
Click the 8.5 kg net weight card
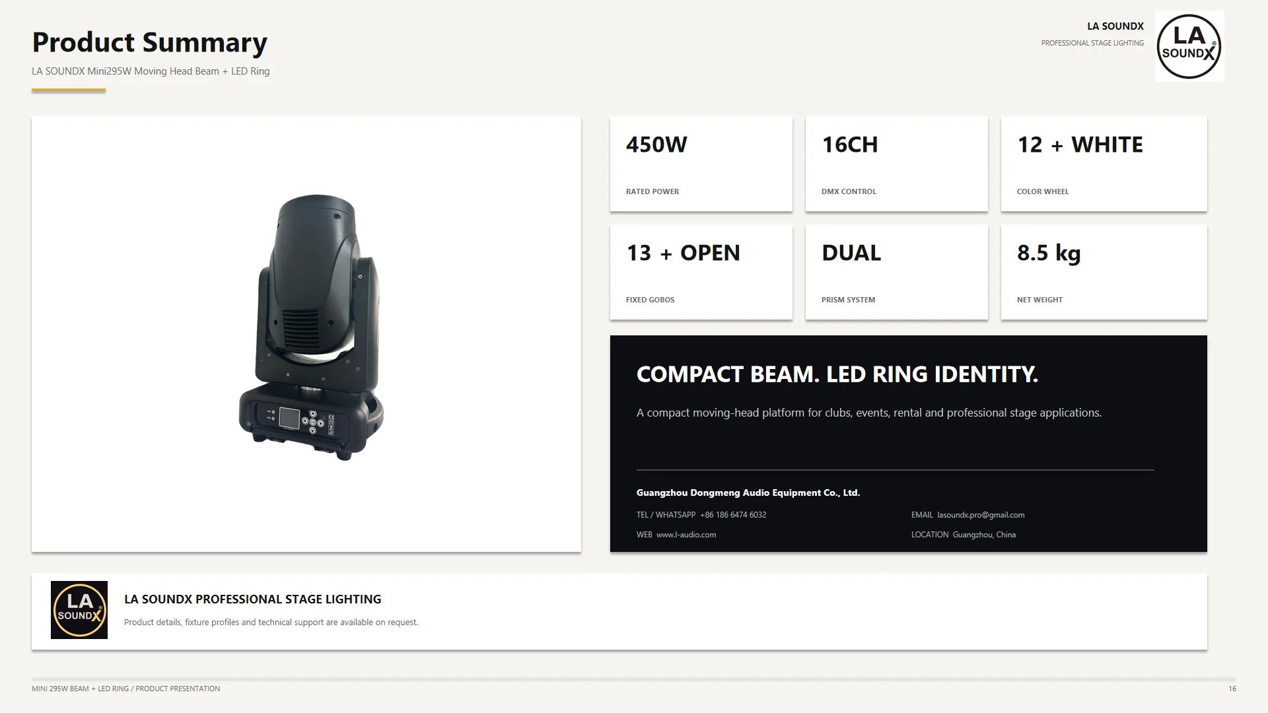click(x=1104, y=273)
